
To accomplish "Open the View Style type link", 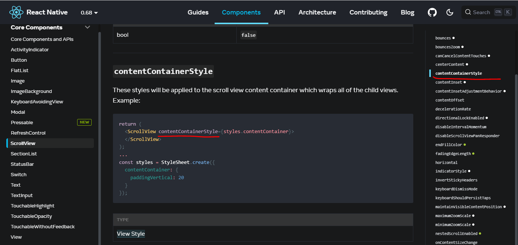I will click(x=131, y=234).
